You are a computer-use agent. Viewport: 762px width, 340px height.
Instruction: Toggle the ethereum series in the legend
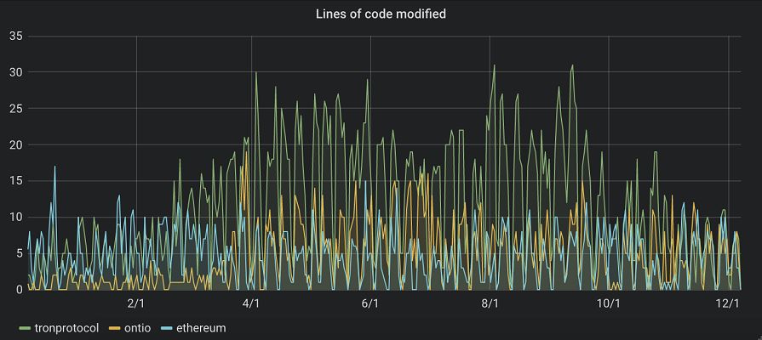coord(201,327)
